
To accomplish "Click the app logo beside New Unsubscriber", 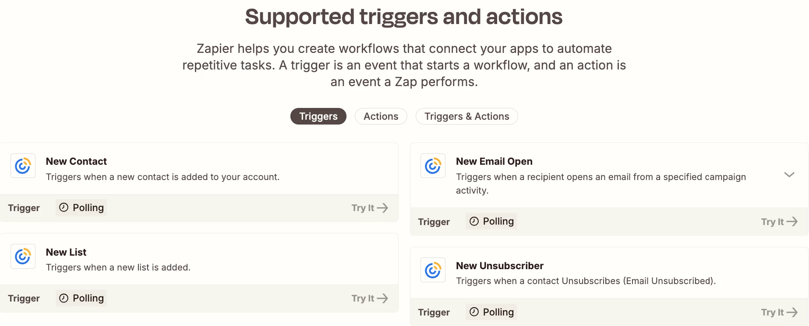I will (433, 270).
